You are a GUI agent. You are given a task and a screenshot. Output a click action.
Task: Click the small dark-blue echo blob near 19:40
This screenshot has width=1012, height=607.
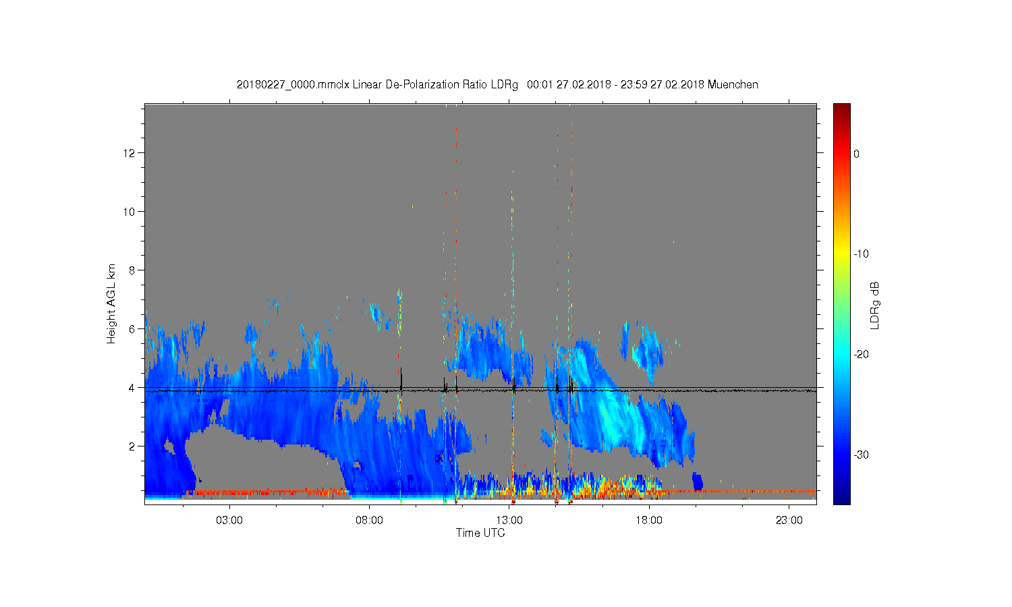[x=698, y=482]
